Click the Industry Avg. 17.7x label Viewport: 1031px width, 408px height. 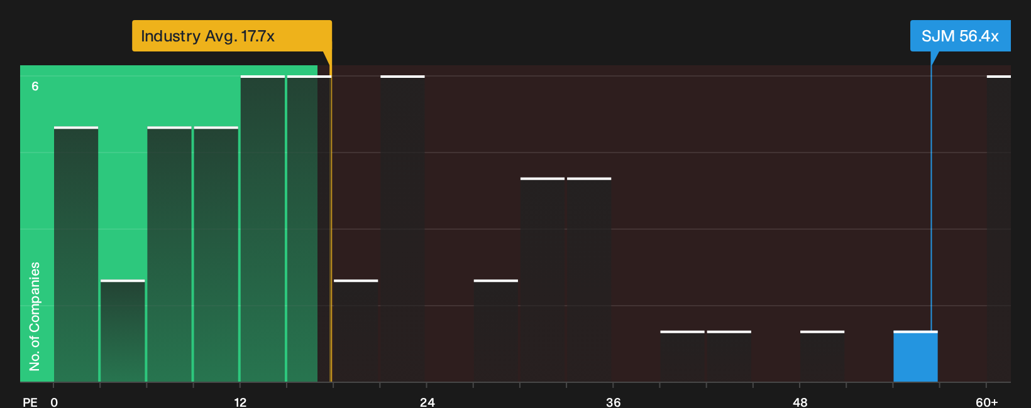click(x=232, y=36)
